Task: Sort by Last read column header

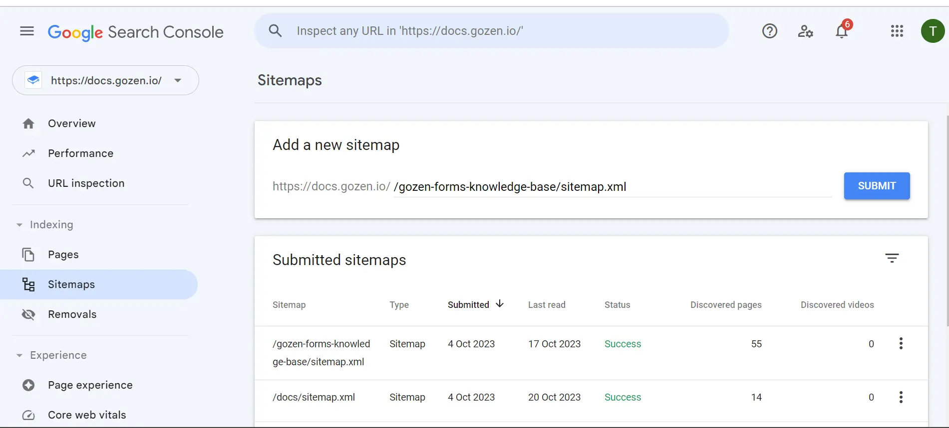Action: click(547, 305)
